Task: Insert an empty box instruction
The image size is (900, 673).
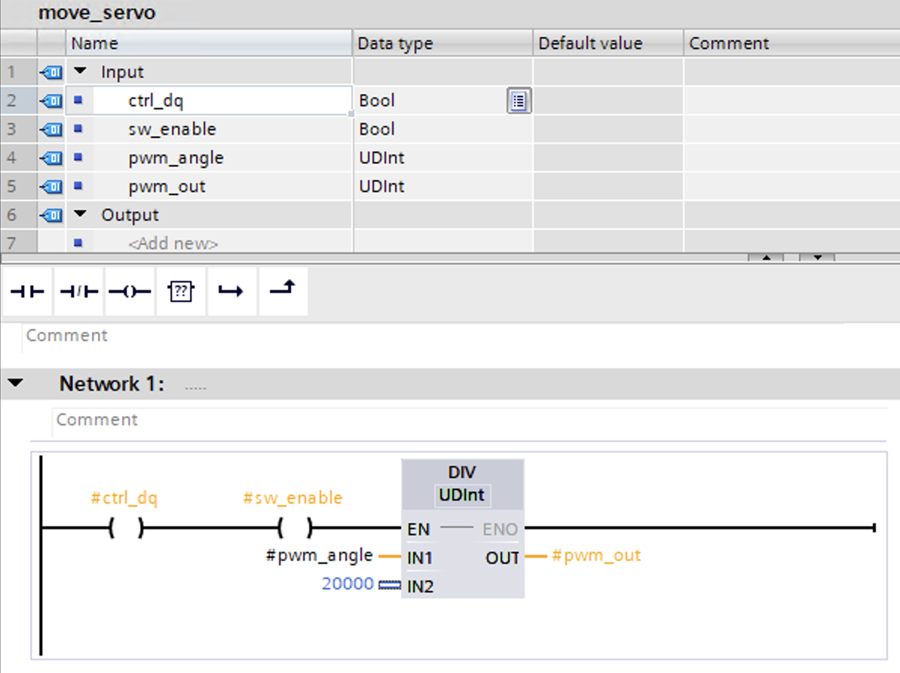Action: 181,292
